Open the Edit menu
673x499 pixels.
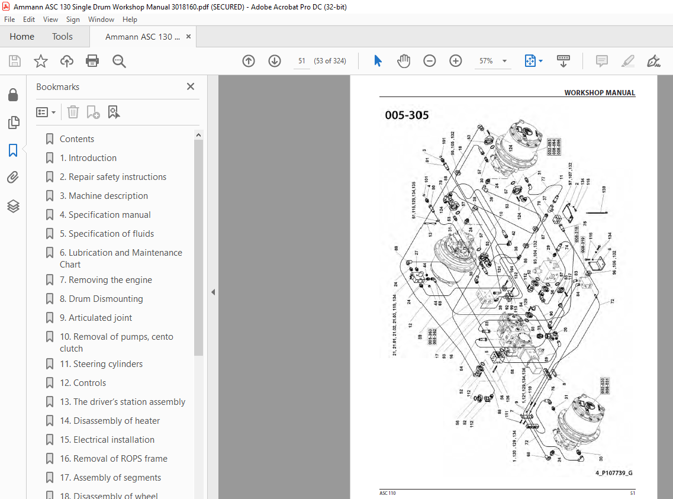[x=29, y=20]
